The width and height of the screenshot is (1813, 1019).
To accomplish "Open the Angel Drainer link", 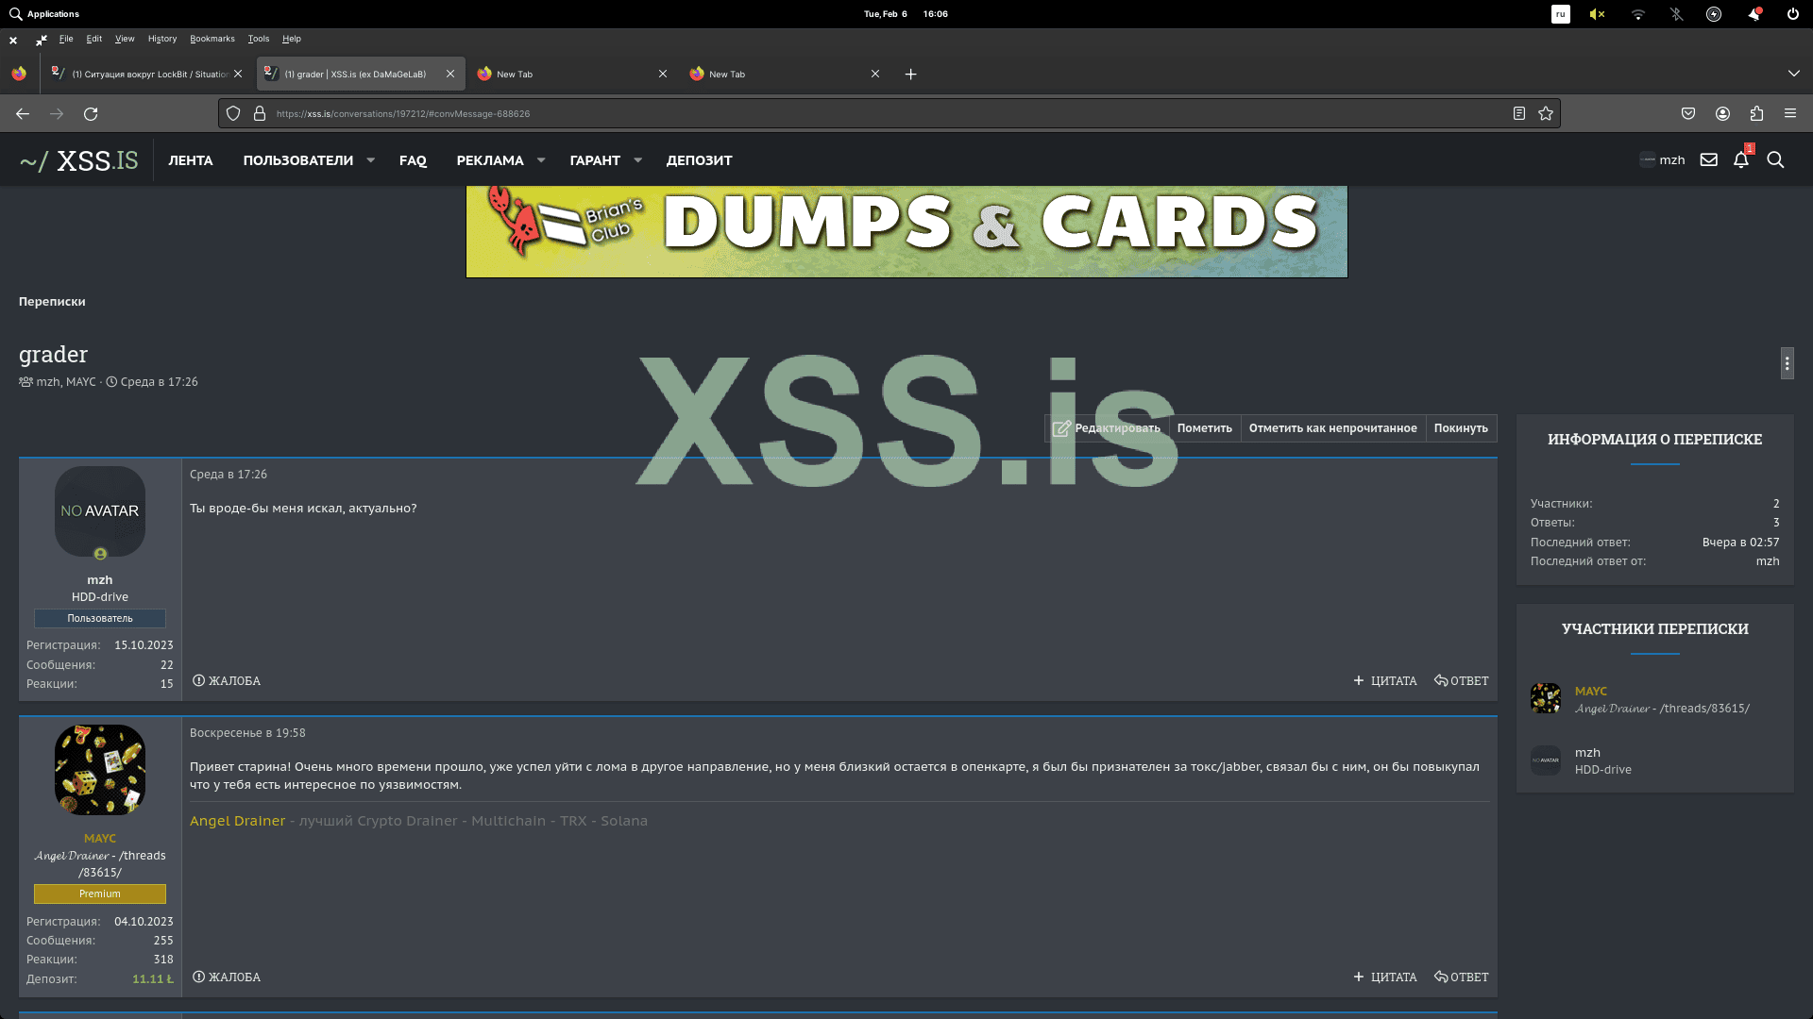I will pos(237,821).
